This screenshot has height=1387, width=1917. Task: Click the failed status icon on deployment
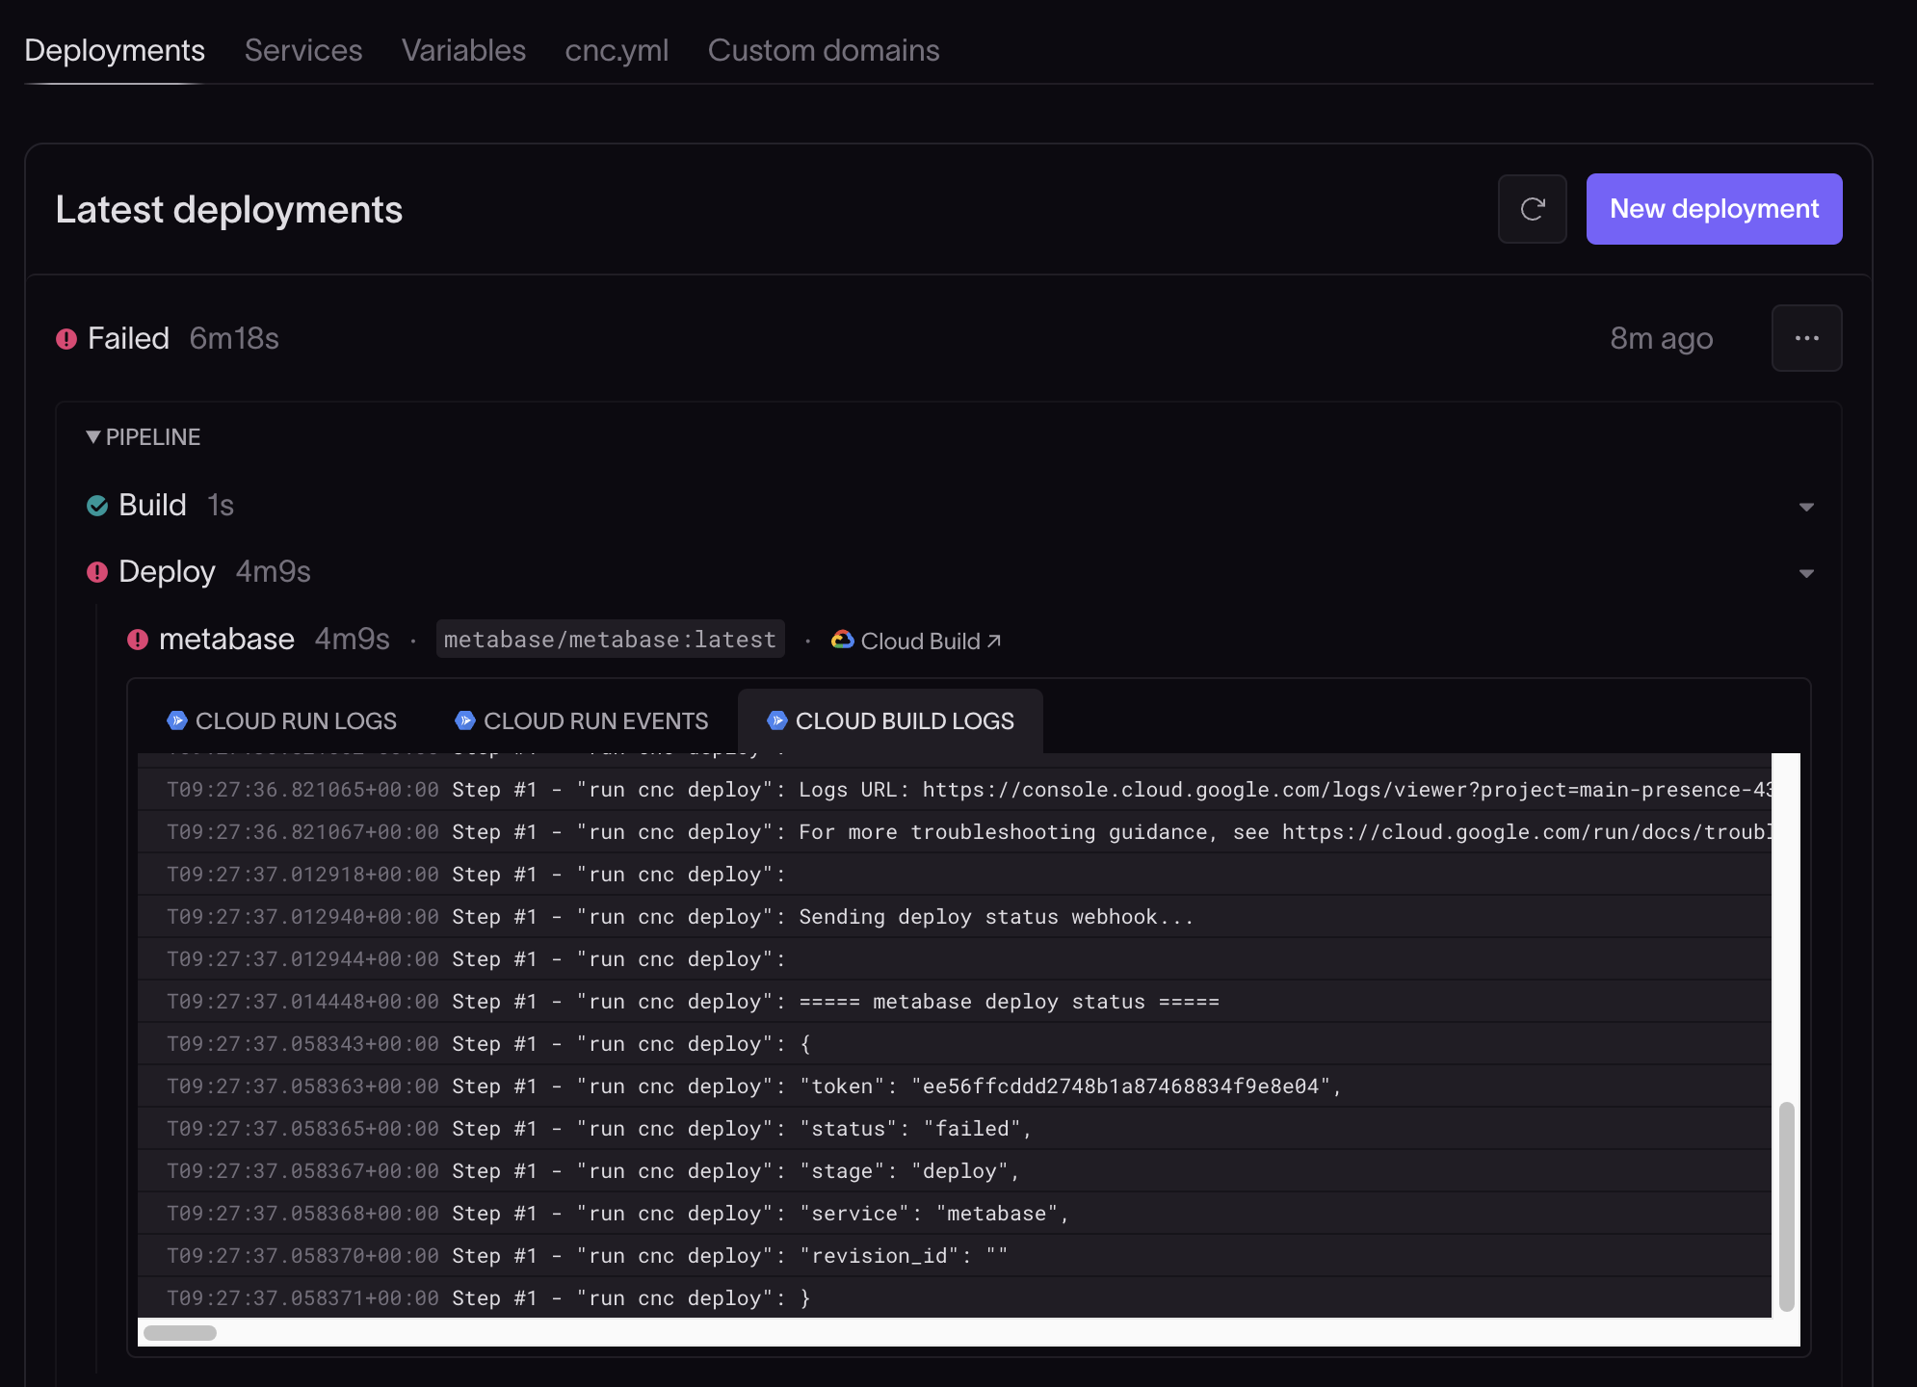tap(67, 338)
